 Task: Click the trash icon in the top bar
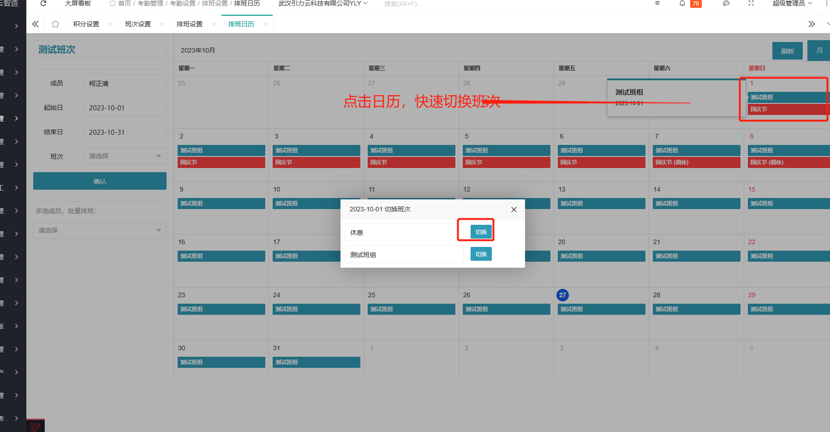click(x=657, y=3)
